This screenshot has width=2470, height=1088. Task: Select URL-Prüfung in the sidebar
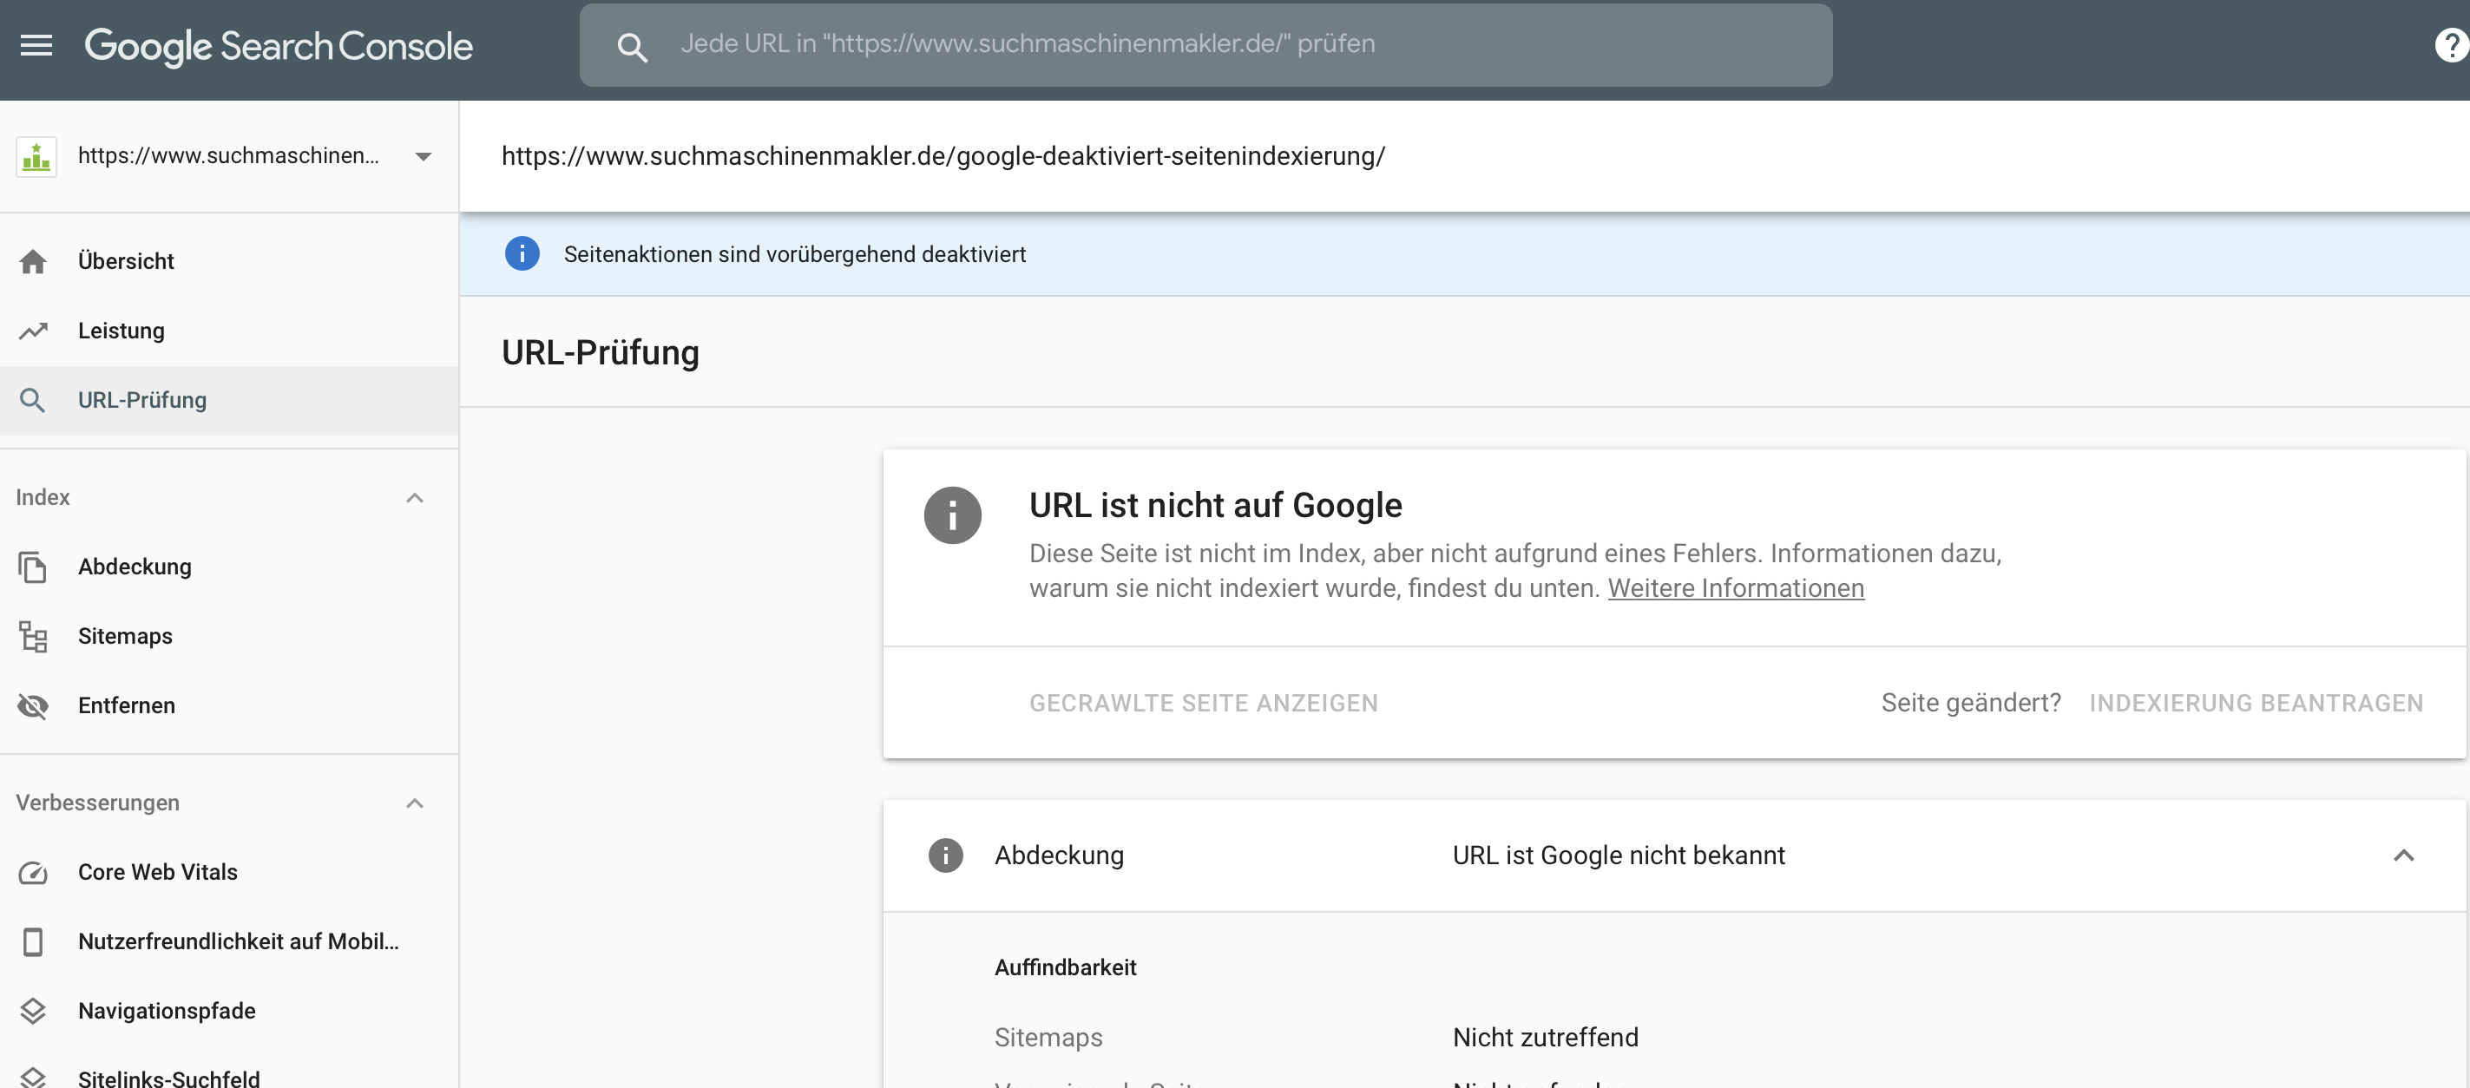point(229,401)
